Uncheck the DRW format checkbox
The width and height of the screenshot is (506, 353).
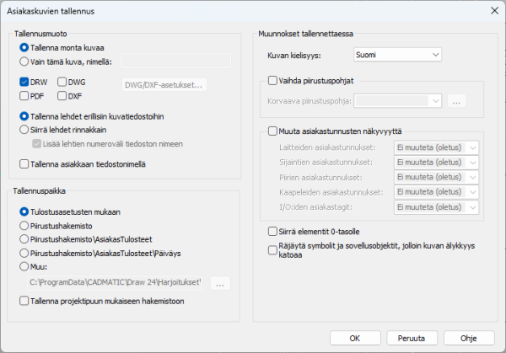coord(24,83)
